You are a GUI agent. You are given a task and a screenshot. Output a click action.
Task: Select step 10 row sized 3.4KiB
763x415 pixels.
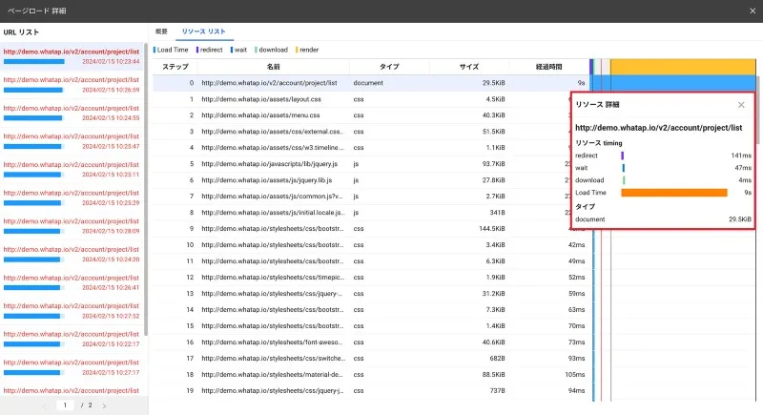(371, 245)
